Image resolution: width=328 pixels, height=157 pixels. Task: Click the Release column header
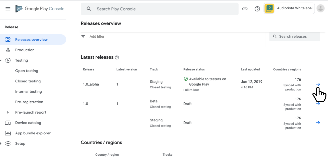[x=89, y=69]
